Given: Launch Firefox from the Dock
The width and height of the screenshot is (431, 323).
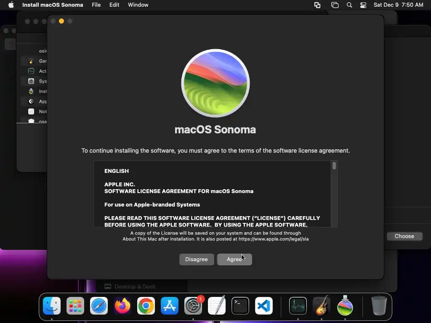Looking at the screenshot, I should 122,306.
